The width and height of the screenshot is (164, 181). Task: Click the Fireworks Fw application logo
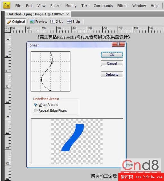pyautogui.click(x=7, y=5)
